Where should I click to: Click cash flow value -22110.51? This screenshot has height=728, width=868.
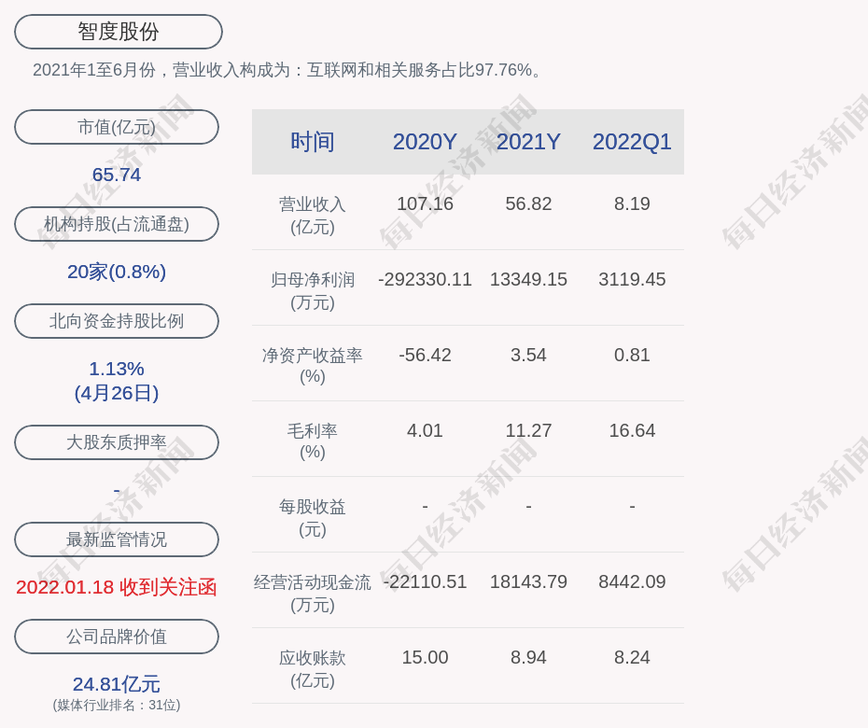[x=426, y=581]
